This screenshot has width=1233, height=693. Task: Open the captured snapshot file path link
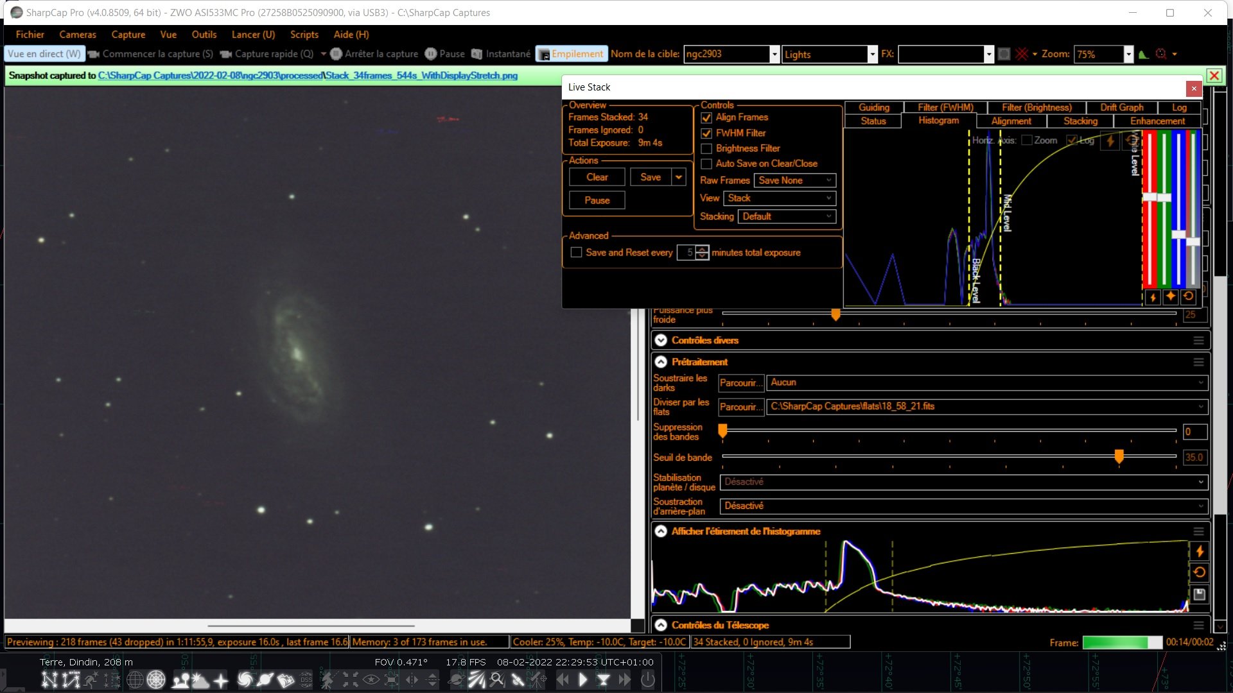(x=308, y=76)
